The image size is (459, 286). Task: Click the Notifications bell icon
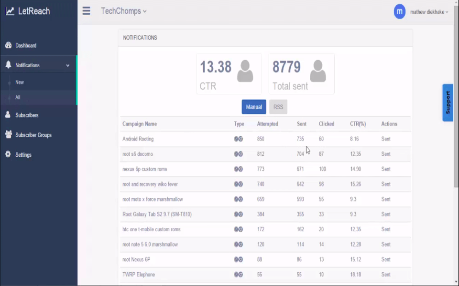coord(8,65)
